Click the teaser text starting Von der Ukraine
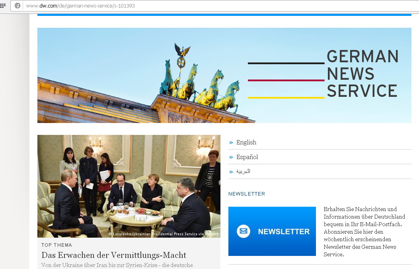 [117, 265]
